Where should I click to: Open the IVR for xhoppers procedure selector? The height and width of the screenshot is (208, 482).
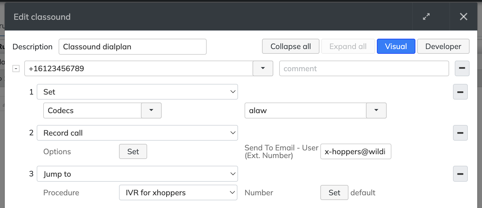(x=178, y=193)
